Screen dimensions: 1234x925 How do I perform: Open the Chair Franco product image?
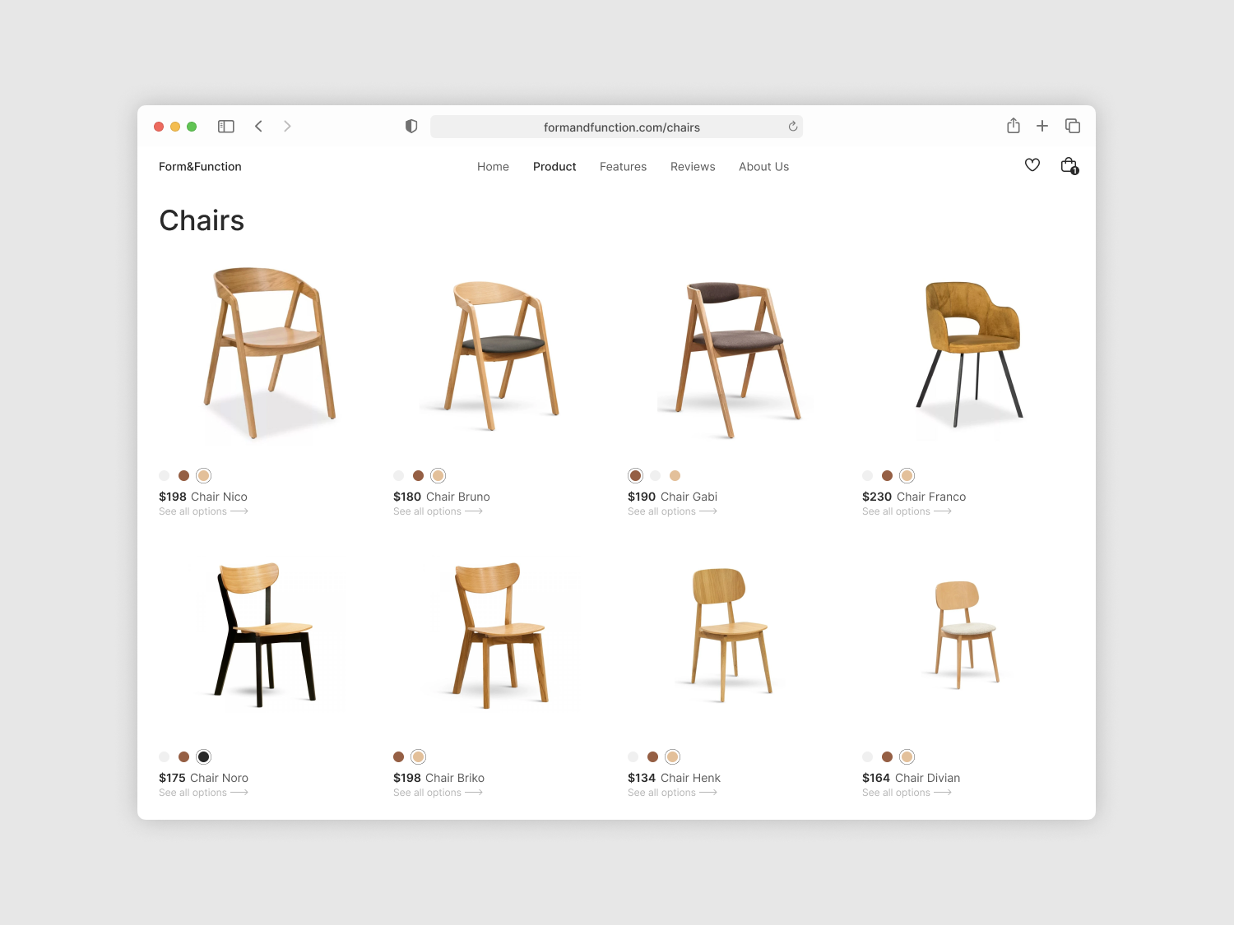971,354
